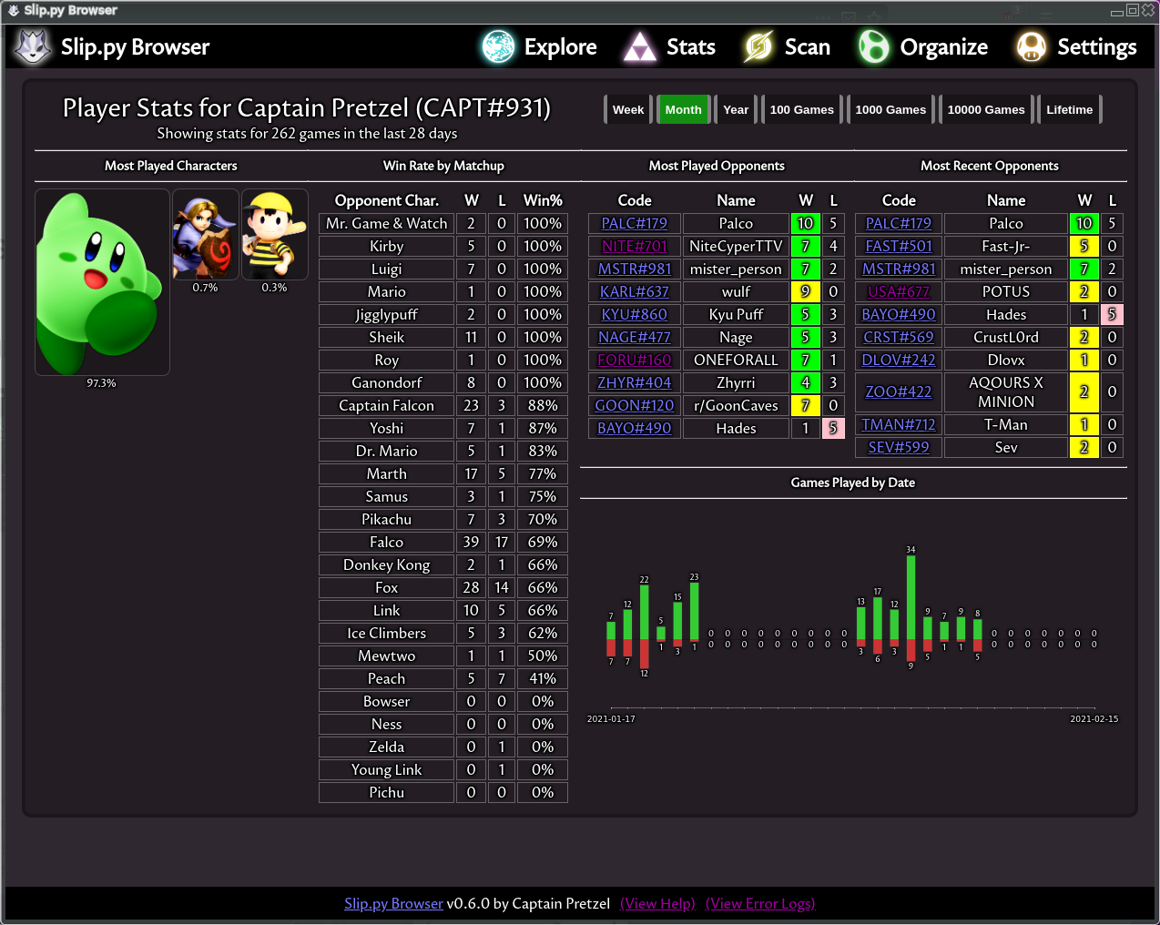Open USA#677 recent opponent link
Image resolution: width=1160 pixels, height=925 pixels.
tap(899, 291)
